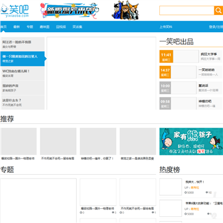Viewport: 223px width, 223px height.
Task: Open the 11:41 疯狂大学季 entry
Action: (x=191, y=56)
